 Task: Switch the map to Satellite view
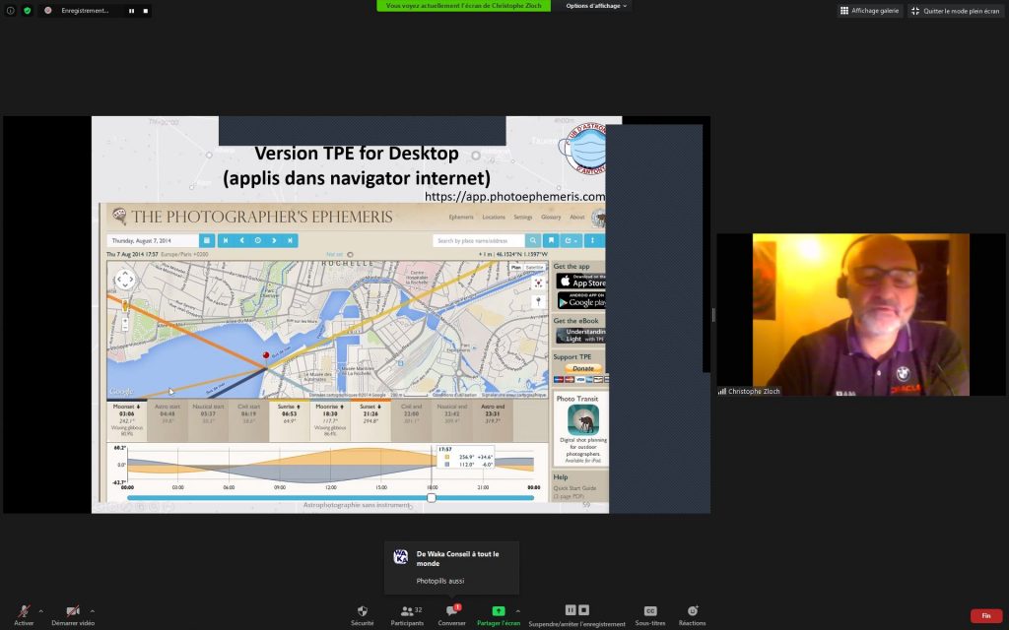click(534, 268)
